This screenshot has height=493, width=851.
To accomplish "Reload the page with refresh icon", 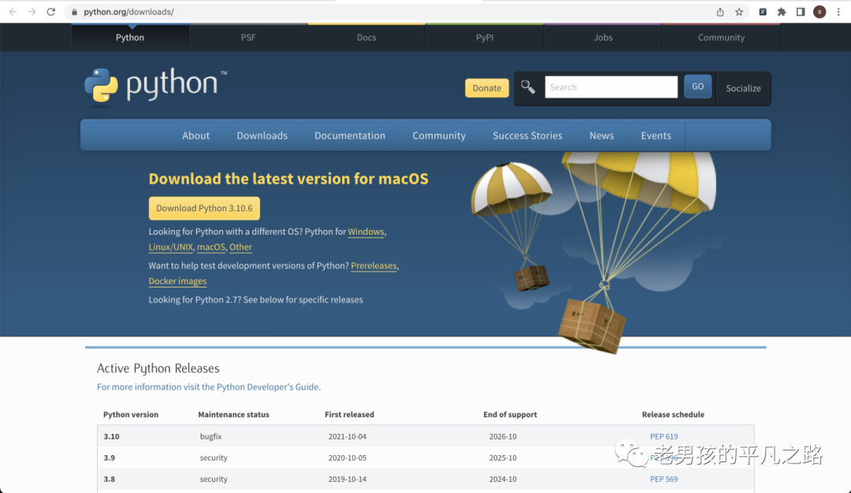I will [51, 11].
